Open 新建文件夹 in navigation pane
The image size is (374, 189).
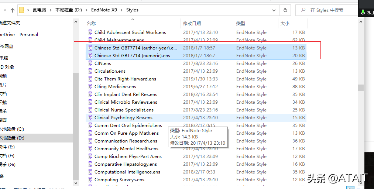click(10, 23)
